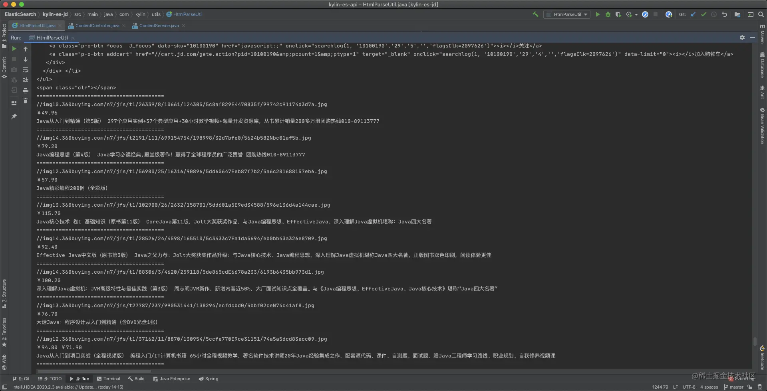The image size is (767, 391).
Task: Click the utils breadcrumb folder
Action: pos(156,14)
